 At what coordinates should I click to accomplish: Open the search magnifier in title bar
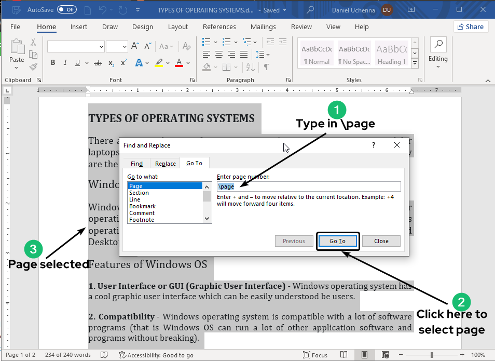pos(310,9)
